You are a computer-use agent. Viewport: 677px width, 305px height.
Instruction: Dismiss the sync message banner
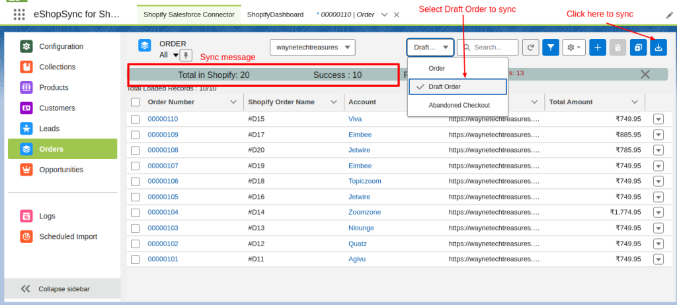[645, 74]
